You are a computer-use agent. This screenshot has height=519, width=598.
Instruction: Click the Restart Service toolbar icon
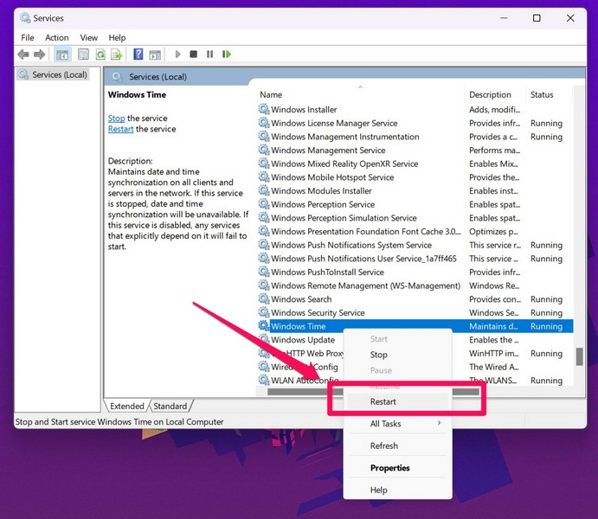(227, 54)
